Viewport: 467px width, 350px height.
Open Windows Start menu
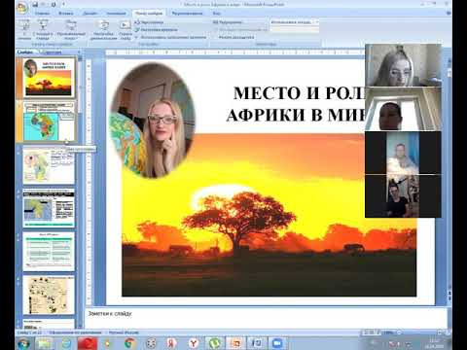(x=23, y=343)
